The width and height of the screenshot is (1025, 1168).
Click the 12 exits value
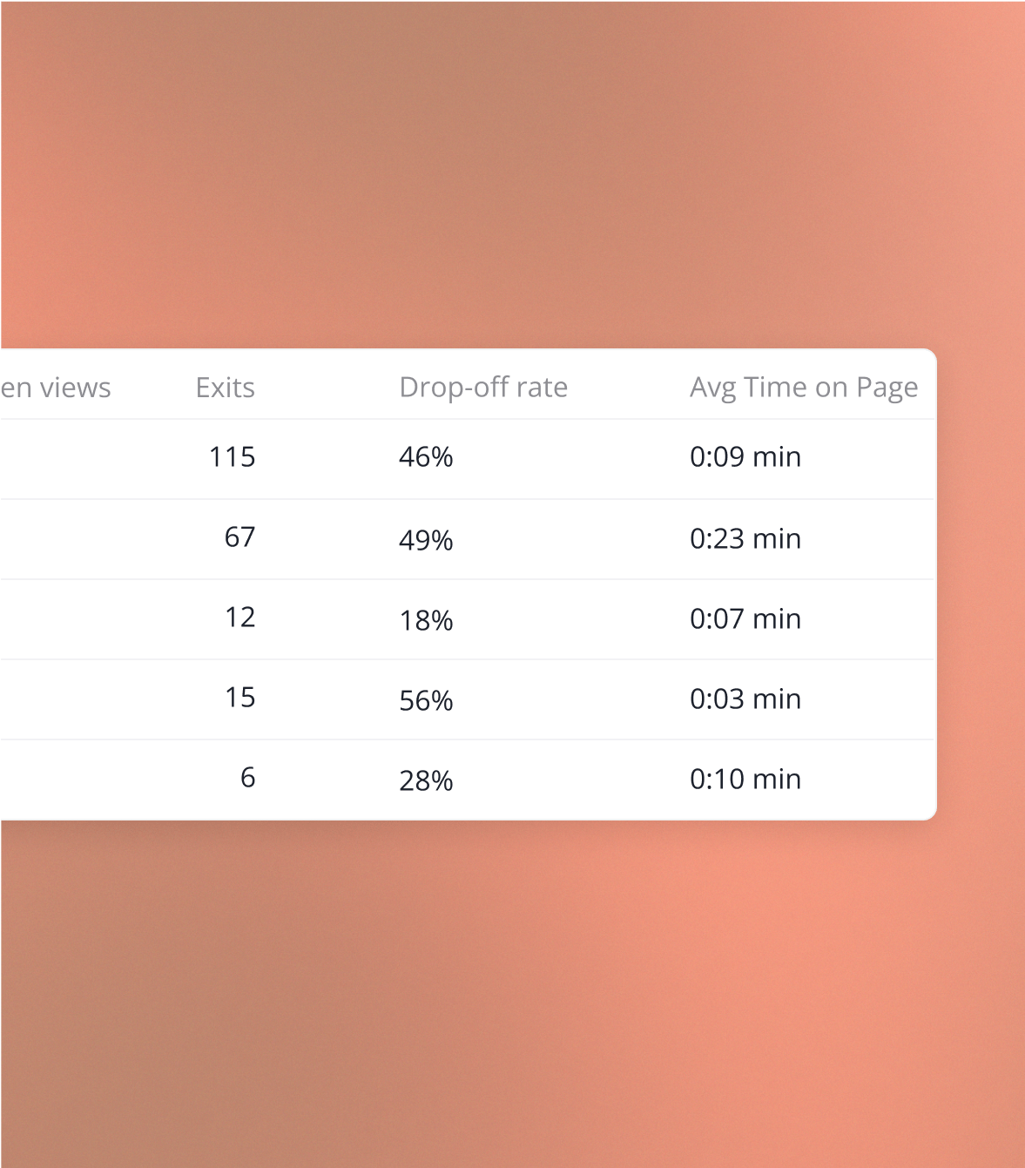pyautogui.click(x=239, y=618)
